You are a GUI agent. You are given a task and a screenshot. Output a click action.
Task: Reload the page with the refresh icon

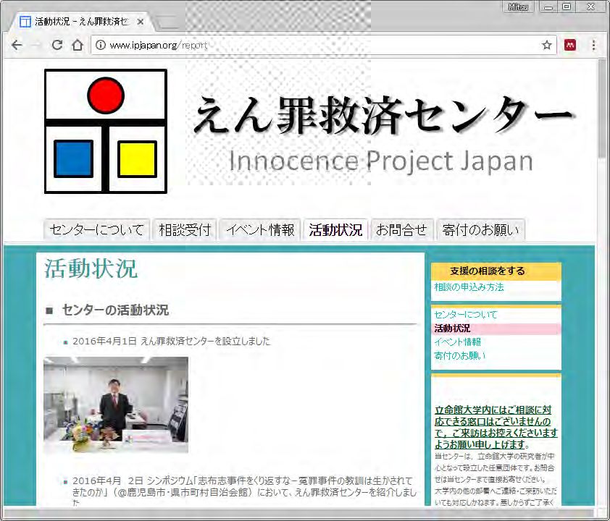point(57,46)
